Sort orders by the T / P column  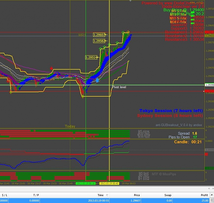(x=36, y=195)
